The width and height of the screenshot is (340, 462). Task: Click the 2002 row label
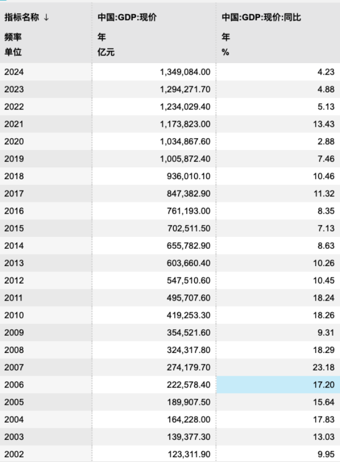[14, 453]
